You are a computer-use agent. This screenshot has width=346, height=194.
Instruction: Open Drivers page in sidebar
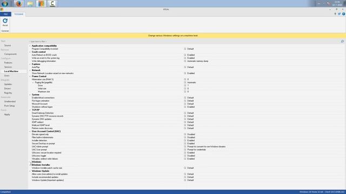coord(8,88)
